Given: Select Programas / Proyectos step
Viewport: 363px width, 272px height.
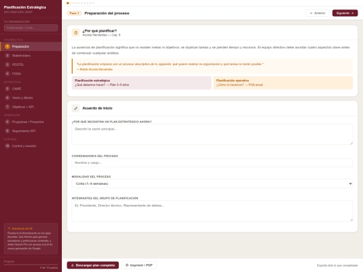Looking at the screenshot, I should (31, 122).
